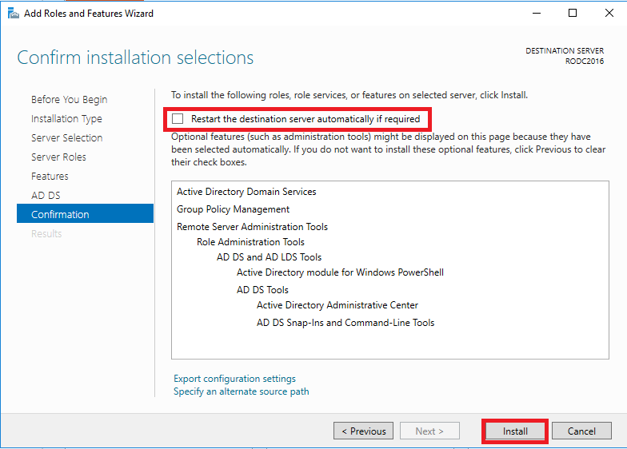The width and height of the screenshot is (627, 449).
Task: Open the Server Roles step
Action: 58,157
